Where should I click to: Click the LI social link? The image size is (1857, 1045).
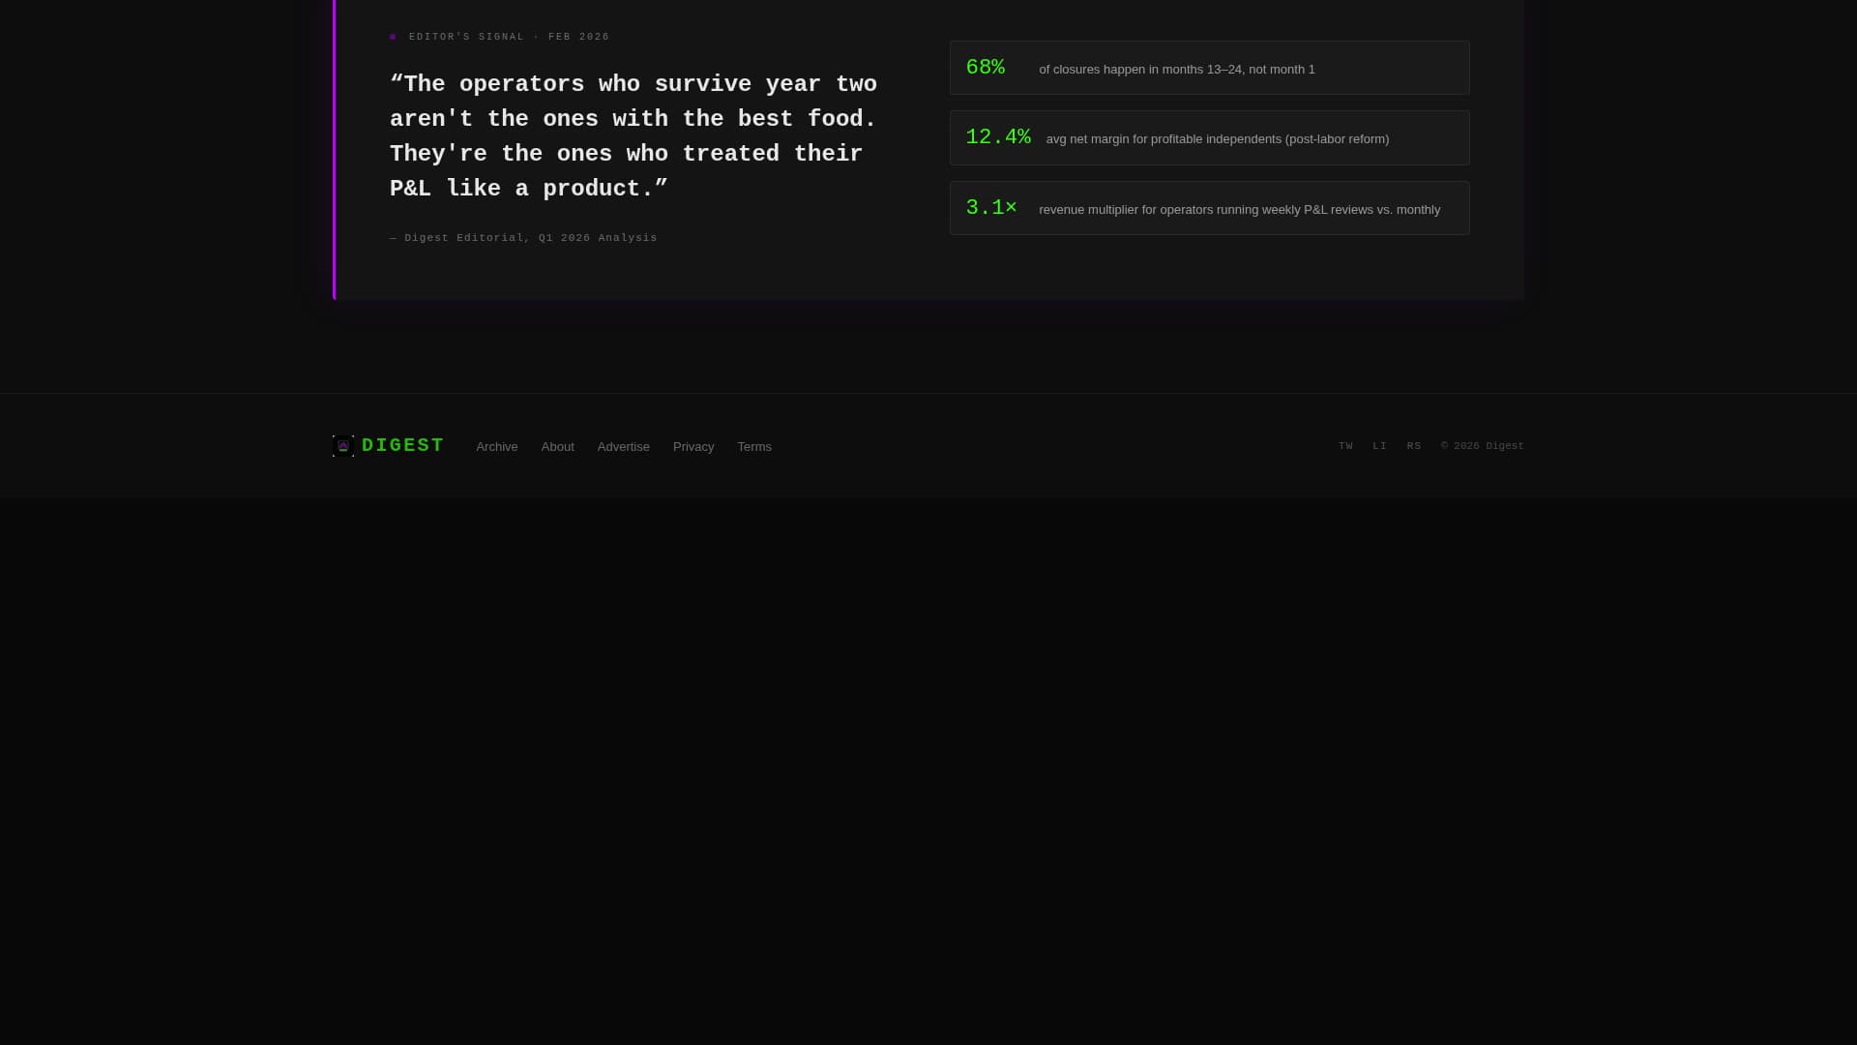click(x=1379, y=446)
